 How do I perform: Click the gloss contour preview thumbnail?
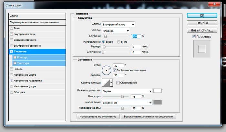[x=106, y=83]
